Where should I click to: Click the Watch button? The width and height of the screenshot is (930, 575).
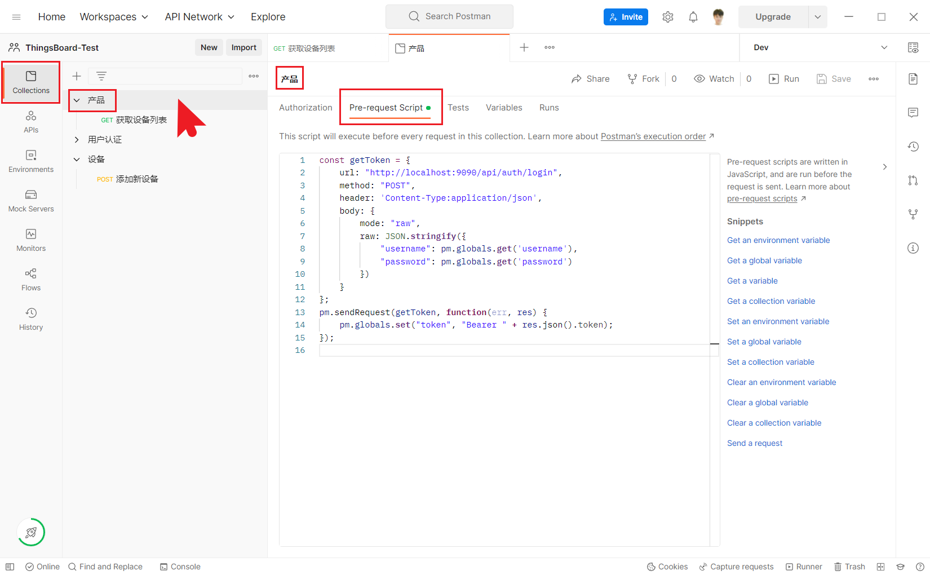[714, 79]
